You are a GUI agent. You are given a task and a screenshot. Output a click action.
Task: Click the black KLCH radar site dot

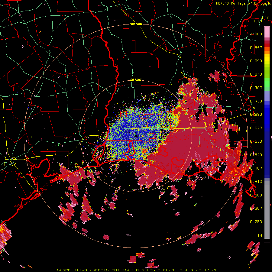click(136, 136)
